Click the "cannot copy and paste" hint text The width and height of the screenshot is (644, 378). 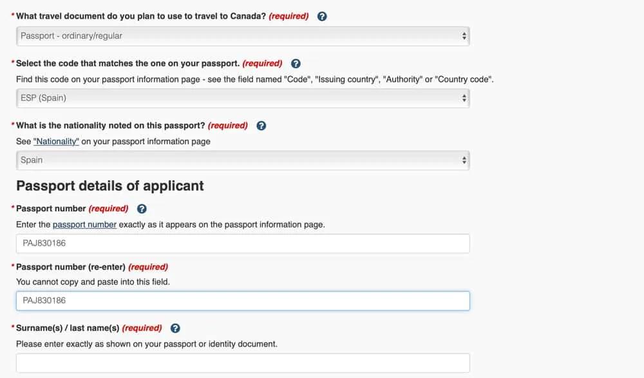click(93, 282)
